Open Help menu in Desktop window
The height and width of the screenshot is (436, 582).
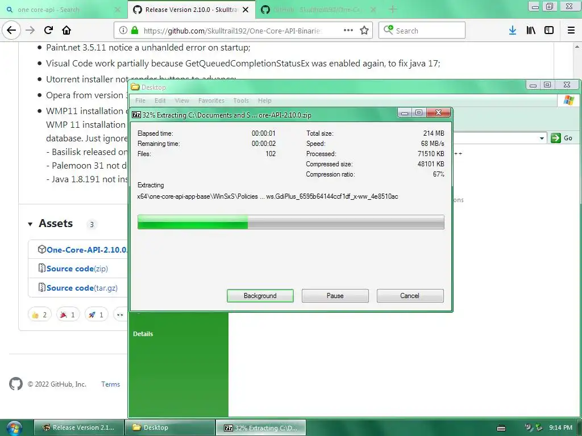point(265,100)
